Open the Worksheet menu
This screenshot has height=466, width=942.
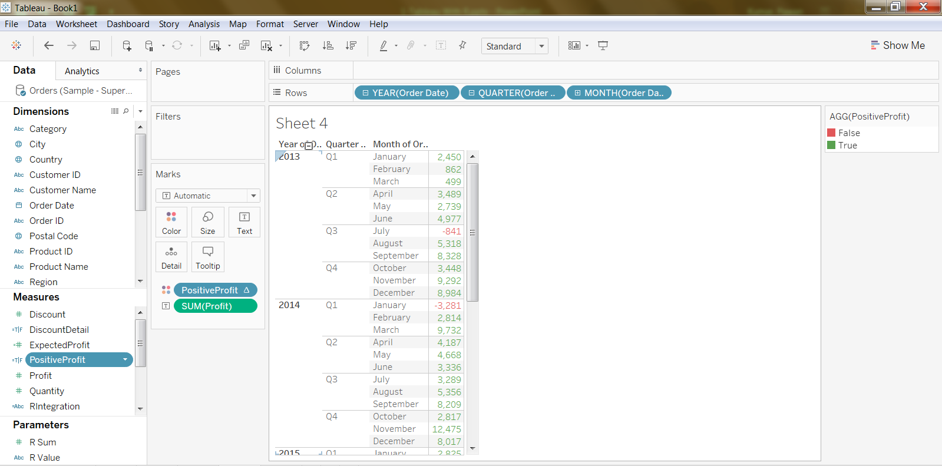77,24
